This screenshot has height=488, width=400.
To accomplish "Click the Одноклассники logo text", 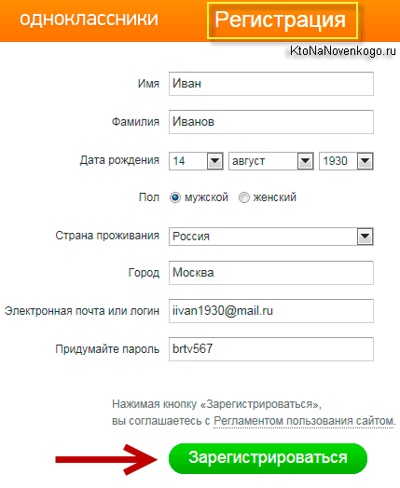I will 90,19.
